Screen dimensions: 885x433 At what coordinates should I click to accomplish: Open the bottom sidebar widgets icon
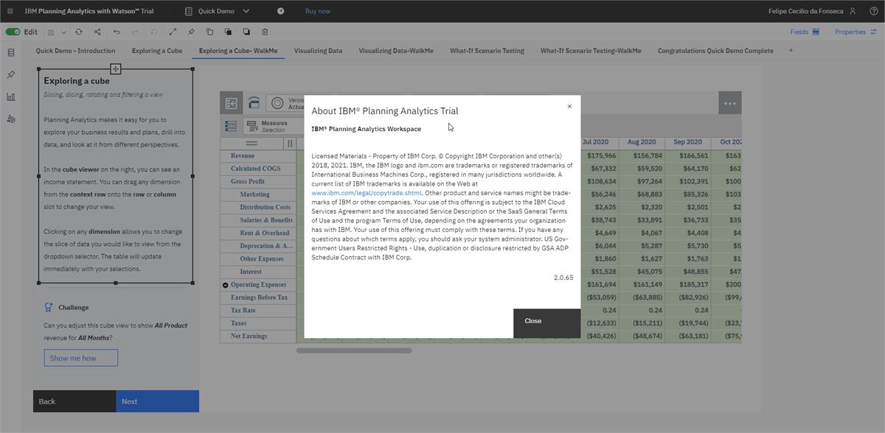point(10,119)
